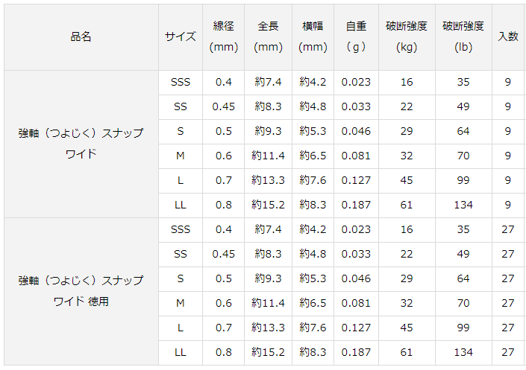Select the 破断強度 (lb) header
This screenshot has height=370, width=526.
463,36
